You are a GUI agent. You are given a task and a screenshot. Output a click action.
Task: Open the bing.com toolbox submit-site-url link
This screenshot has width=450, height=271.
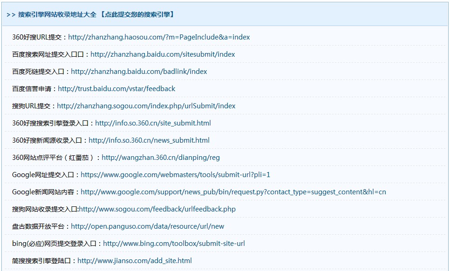tap(174, 244)
